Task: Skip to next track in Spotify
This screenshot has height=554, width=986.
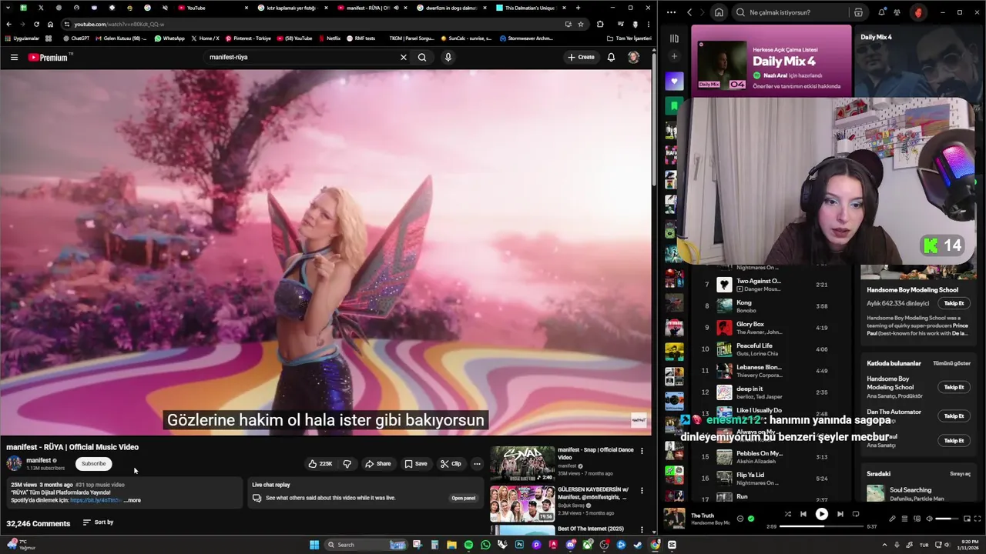Action: tap(840, 514)
